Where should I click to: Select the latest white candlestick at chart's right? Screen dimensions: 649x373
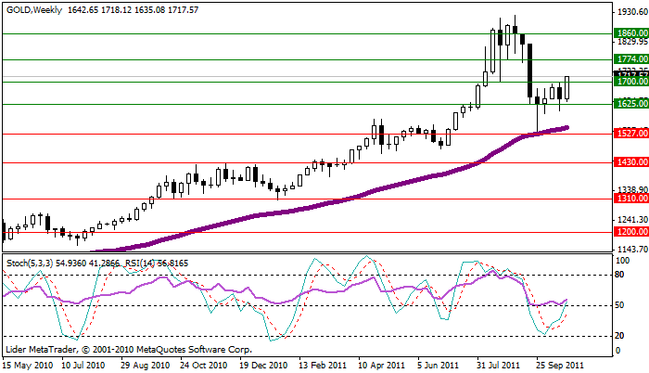pos(567,89)
